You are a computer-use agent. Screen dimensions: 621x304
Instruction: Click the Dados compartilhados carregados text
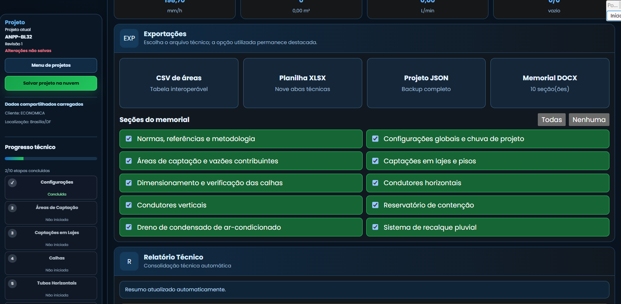point(44,104)
